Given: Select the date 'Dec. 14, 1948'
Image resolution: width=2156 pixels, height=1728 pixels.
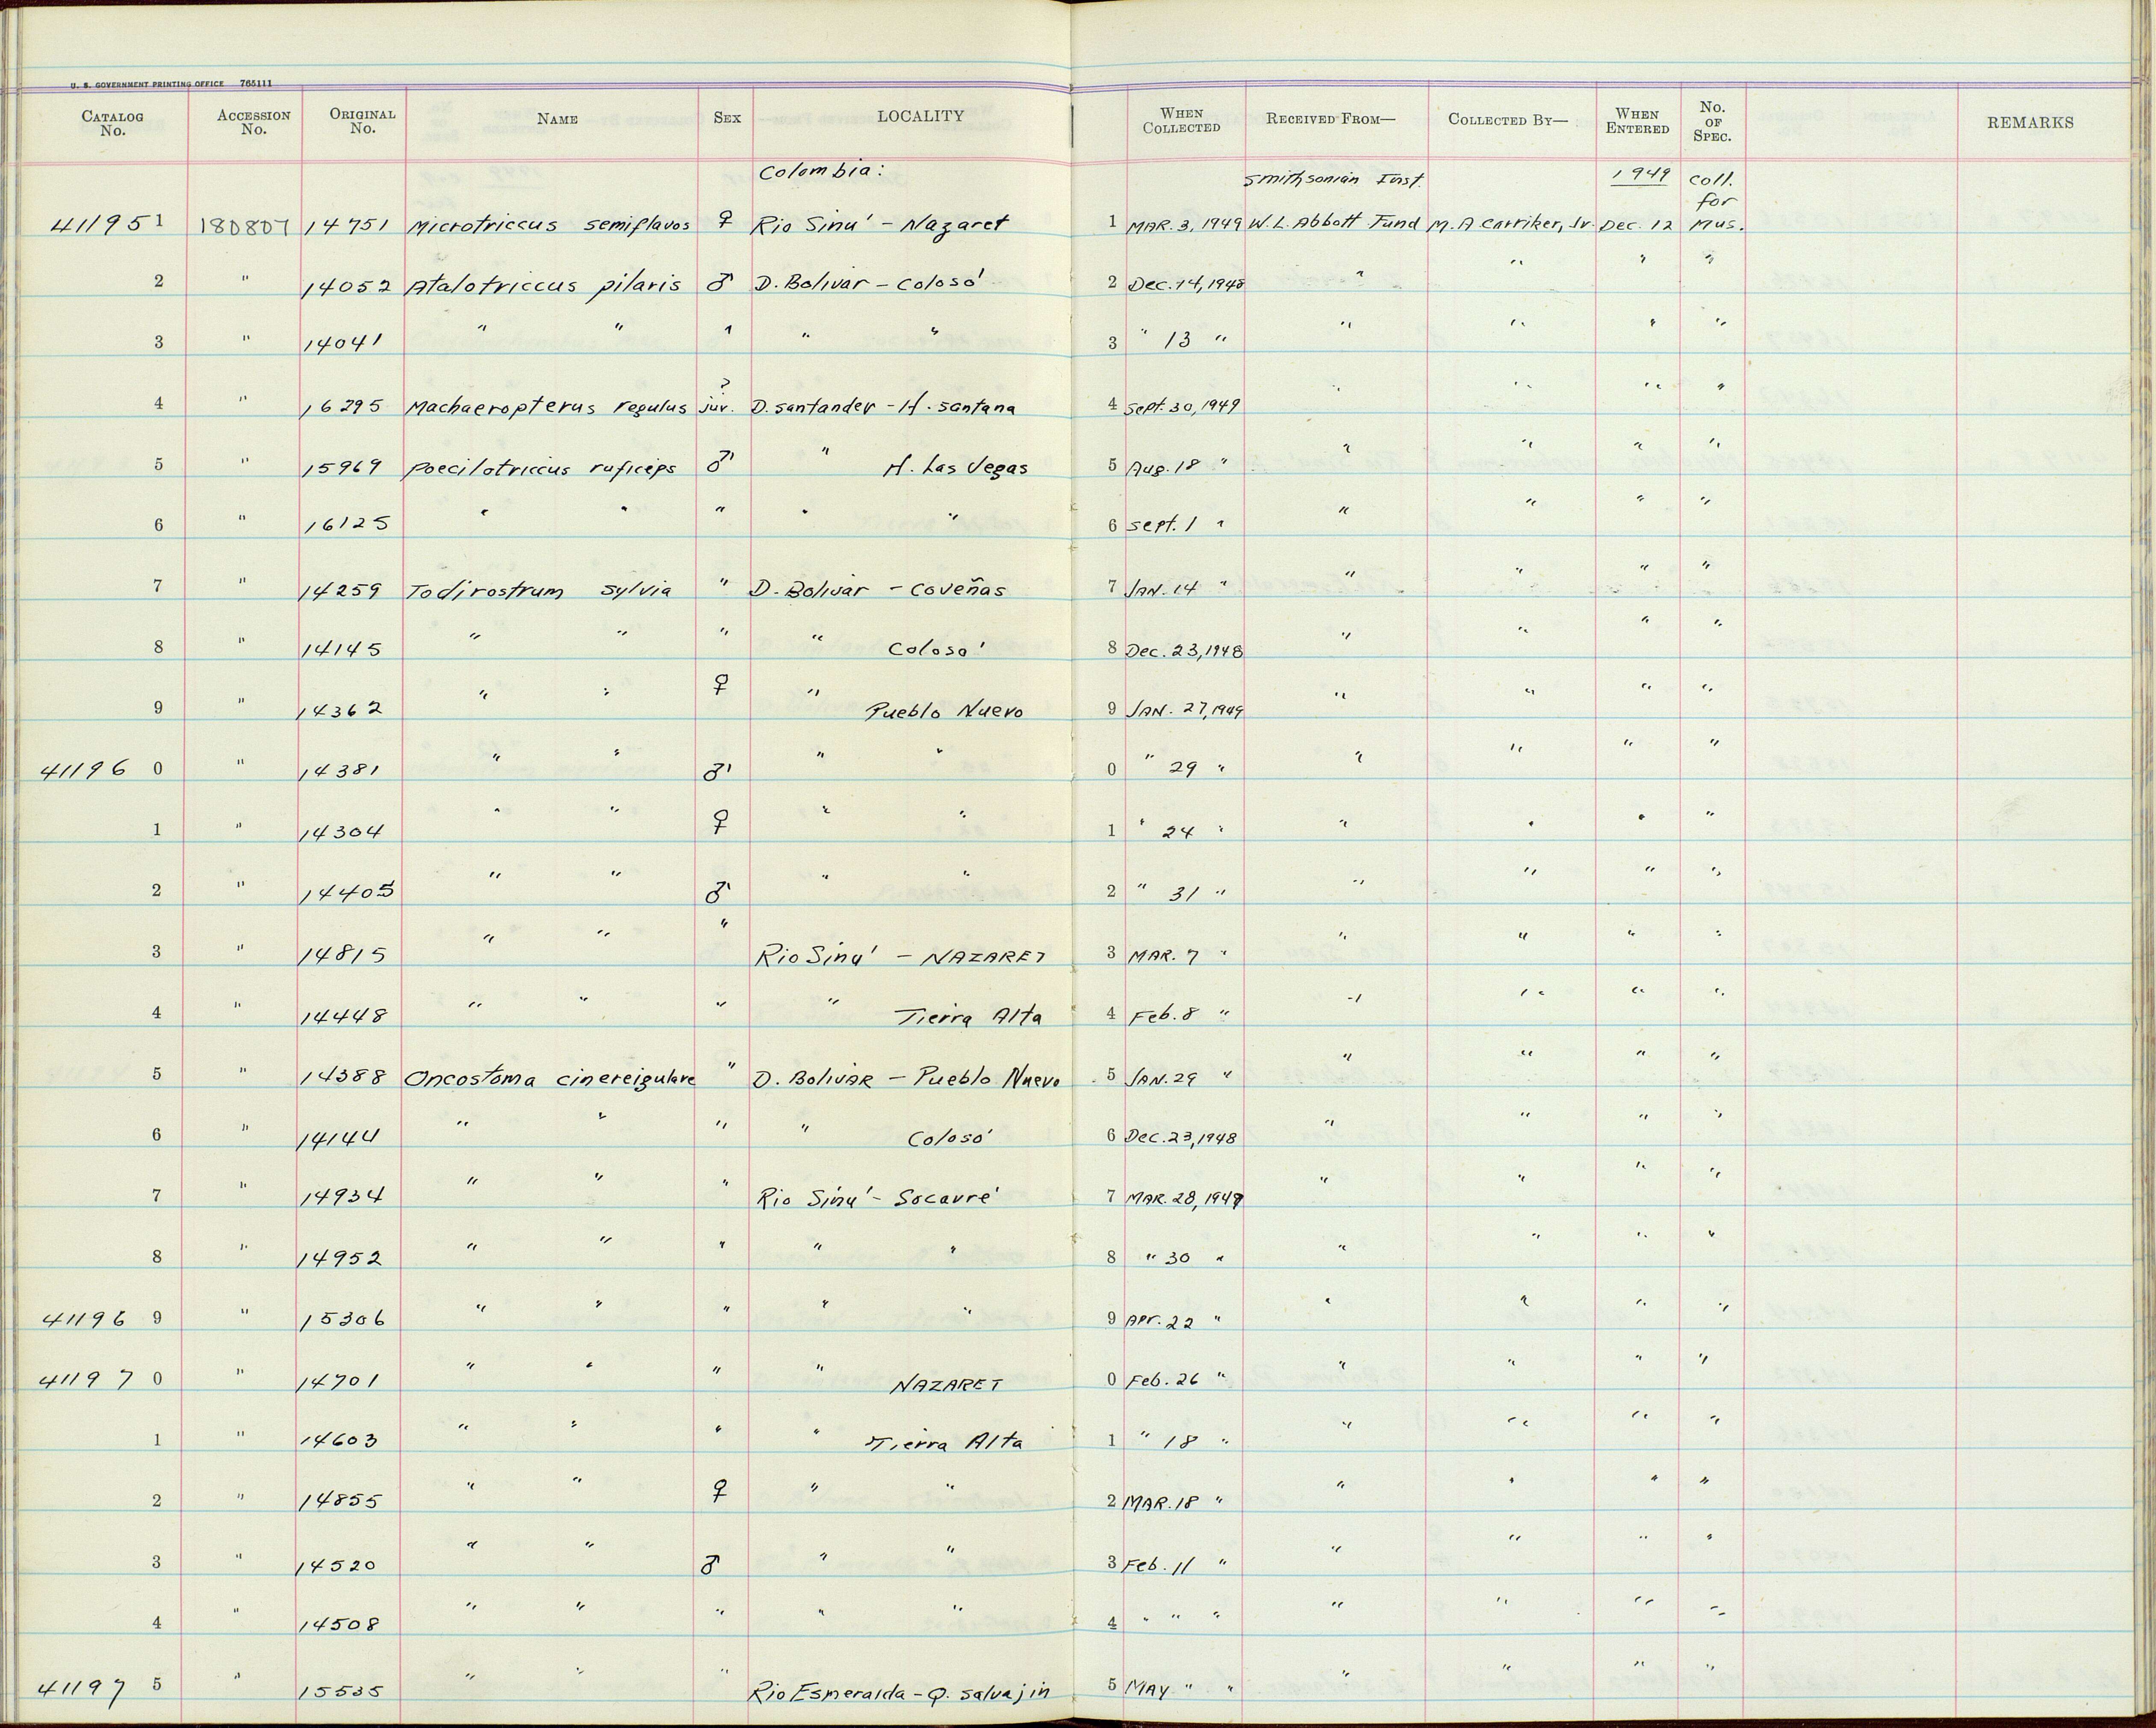Looking at the screenshot, I should [x=1185, y=284].
